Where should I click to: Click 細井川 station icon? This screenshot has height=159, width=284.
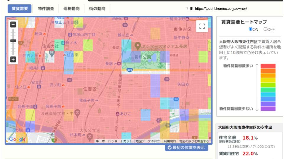[x=43, y=68]
